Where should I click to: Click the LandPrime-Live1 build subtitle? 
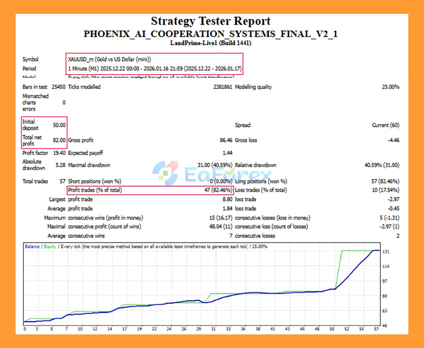coord(211,43)
